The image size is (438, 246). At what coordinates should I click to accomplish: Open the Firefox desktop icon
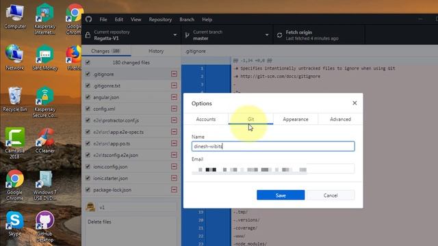coord(75,57)
